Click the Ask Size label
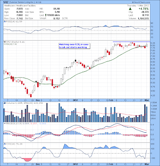Viewport: 160px width, 166px height. click(x=29, y=12)
